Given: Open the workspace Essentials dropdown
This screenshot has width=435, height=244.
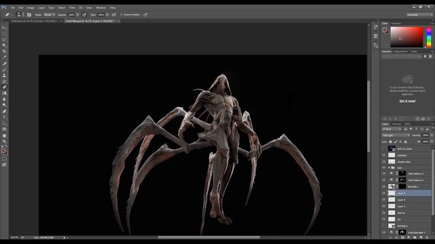Looking at the screenshot, I should coord(419,15).
